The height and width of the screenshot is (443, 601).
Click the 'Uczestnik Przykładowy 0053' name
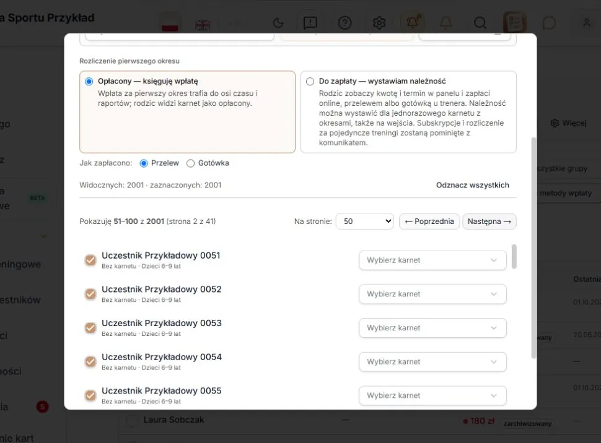161,323
